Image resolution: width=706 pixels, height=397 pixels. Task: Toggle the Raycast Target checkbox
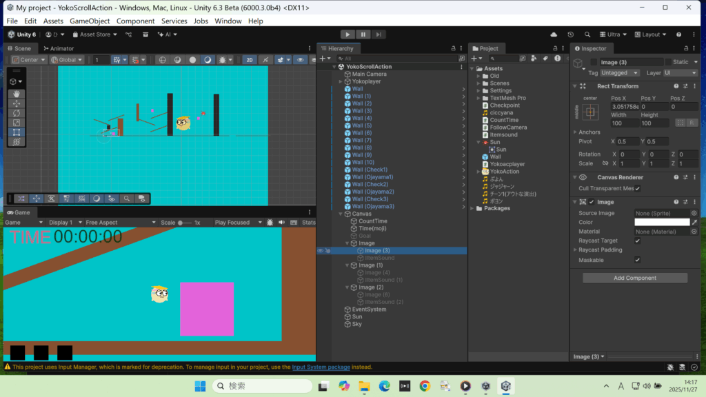pyautogui.click(x=637, y=241)
